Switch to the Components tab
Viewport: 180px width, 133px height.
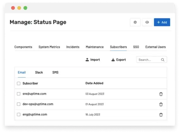click(x=23, y=47)
